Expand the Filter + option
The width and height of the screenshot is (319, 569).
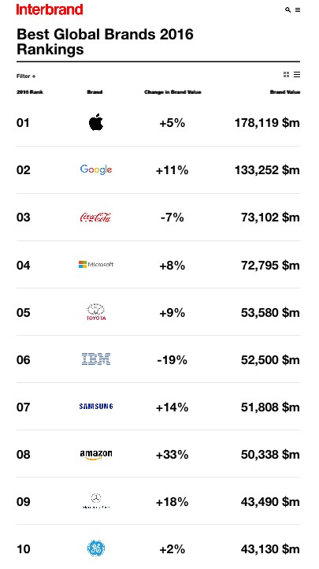pos(26,76)
